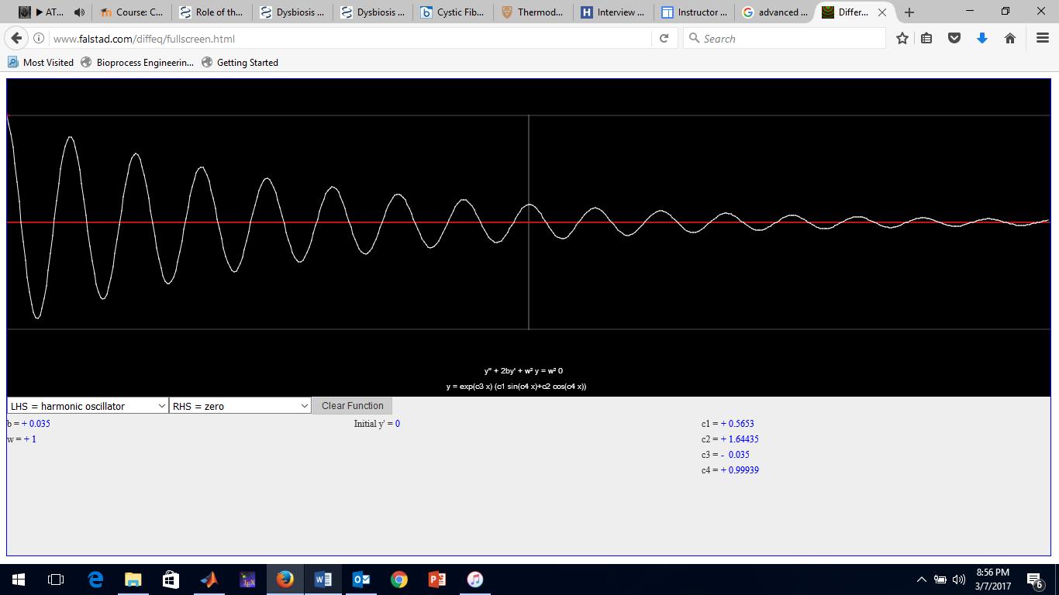Viewport: 1059px width, 595px height.
Task: Open the LHS harmonic oscillator dropdown
Action: click(x=85, y=405)
